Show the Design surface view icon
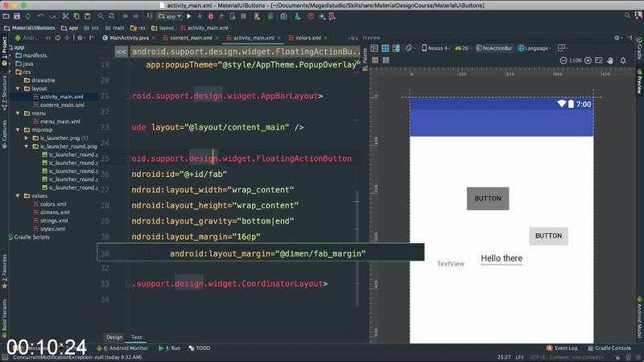Viewport: 644px width, 362px height. (374, 48)
